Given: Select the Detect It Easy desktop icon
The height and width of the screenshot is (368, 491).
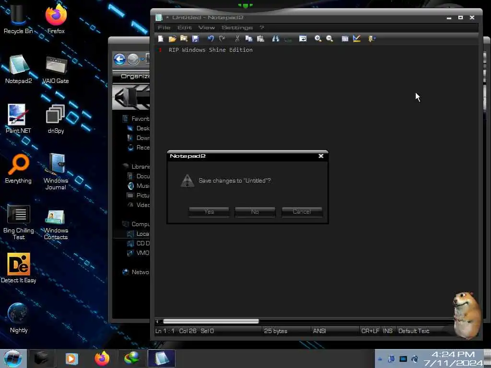Looking at the screenshot, I should pyautogui.click(x=19, y=268).
